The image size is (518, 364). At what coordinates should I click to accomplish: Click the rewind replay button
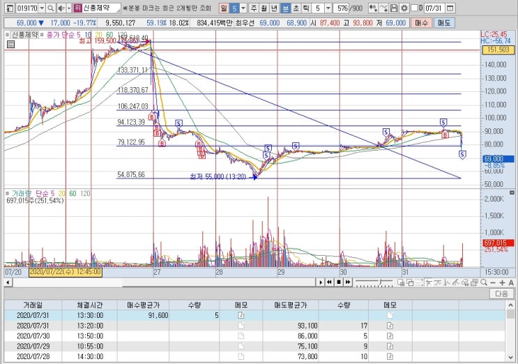point(329,282)
